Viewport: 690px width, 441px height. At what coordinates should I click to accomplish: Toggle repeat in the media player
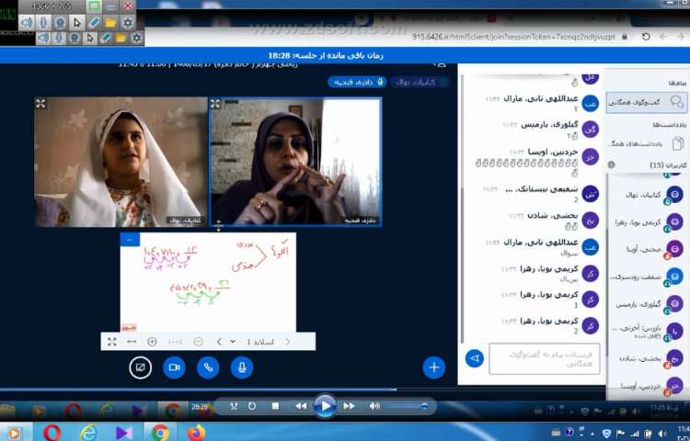point(252,406)
